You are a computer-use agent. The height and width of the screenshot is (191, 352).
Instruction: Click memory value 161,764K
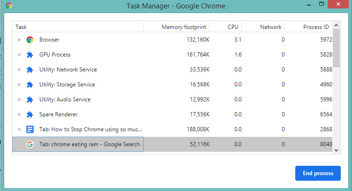[x=198, y=55]
